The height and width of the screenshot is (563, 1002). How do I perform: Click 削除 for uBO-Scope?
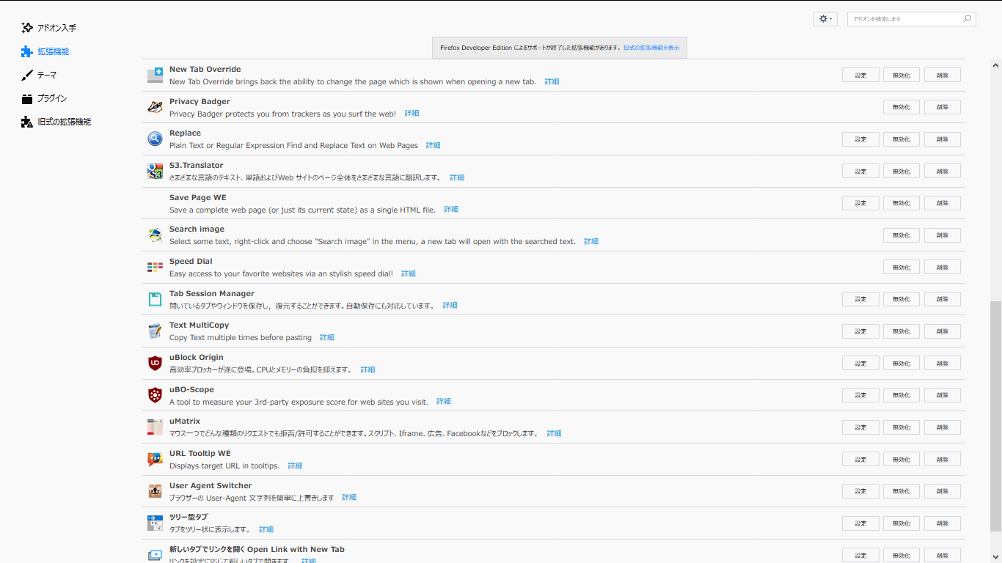coord(943,395)
